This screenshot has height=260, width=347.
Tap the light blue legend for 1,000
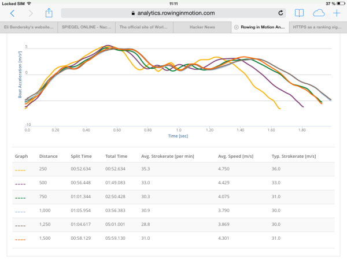click(x=20, y=212)
